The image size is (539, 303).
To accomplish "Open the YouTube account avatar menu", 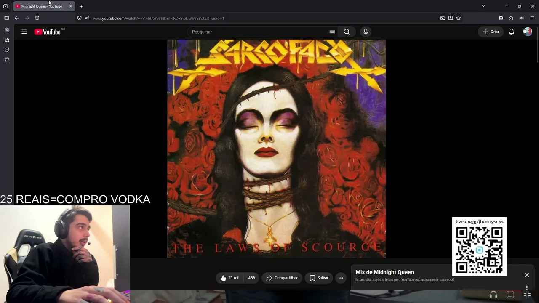I will pos(528,32).
